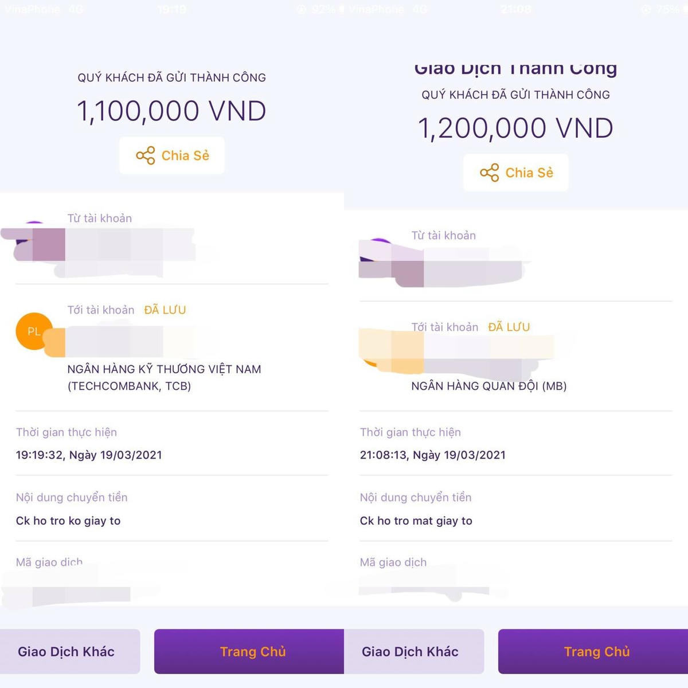The width and height of the screenshot is (688, 688).
Task: Tap the Ngân Hàng Quân Đội (MB) bank name
Action: pos(489,386)
